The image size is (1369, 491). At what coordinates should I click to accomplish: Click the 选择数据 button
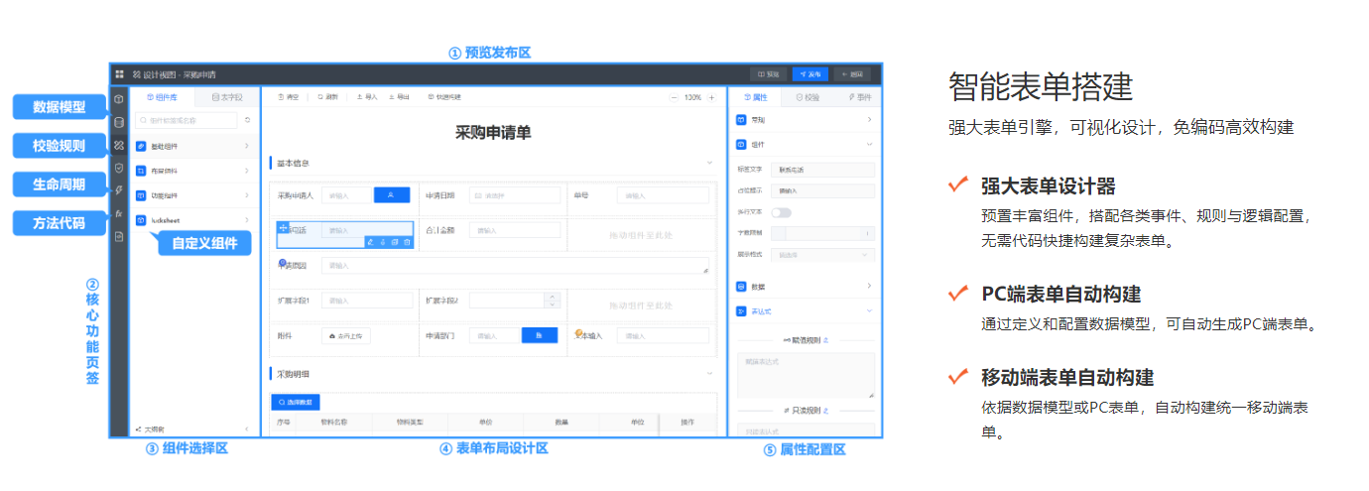(x=295, y=402)
